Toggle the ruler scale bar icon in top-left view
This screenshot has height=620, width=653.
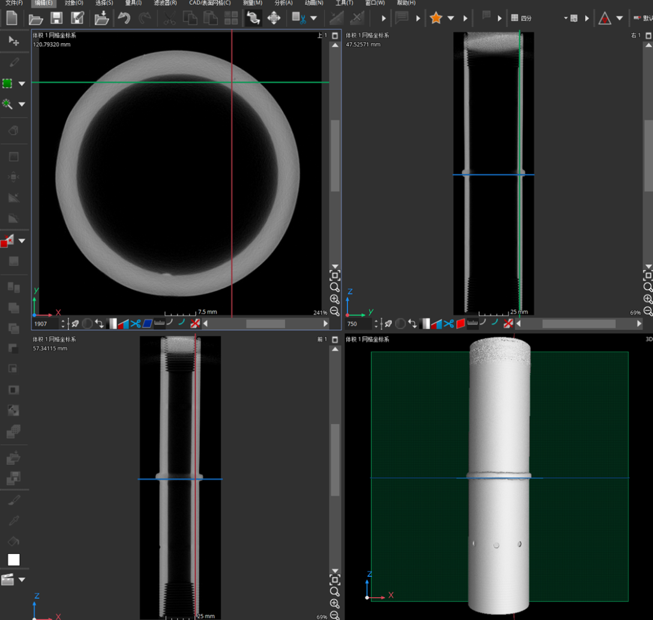[159, 324]
